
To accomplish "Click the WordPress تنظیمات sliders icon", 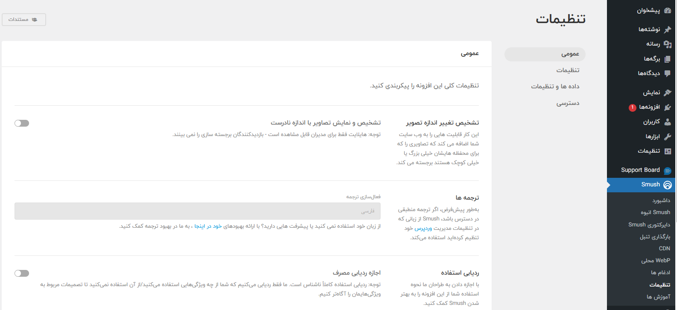I will pos(668,151).
